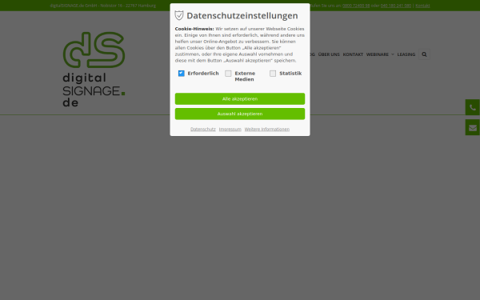Click the envelope email icon on the side tab
The height and width of the screenshot is (300, 480).
point(472,128)
